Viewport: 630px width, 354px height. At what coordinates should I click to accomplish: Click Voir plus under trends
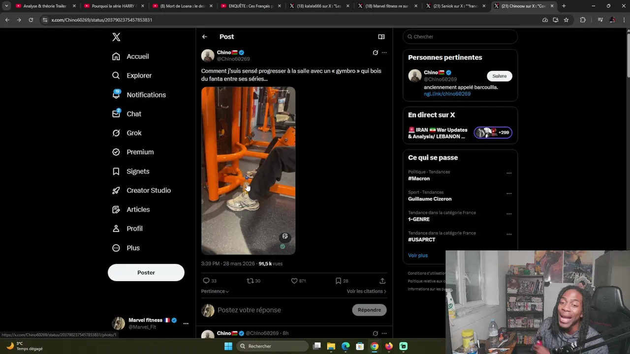tap(418, 256)
